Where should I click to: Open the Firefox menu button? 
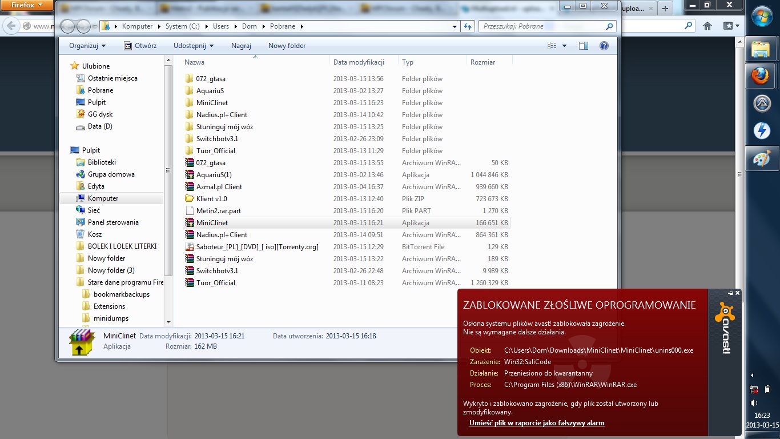pos(27,5)
